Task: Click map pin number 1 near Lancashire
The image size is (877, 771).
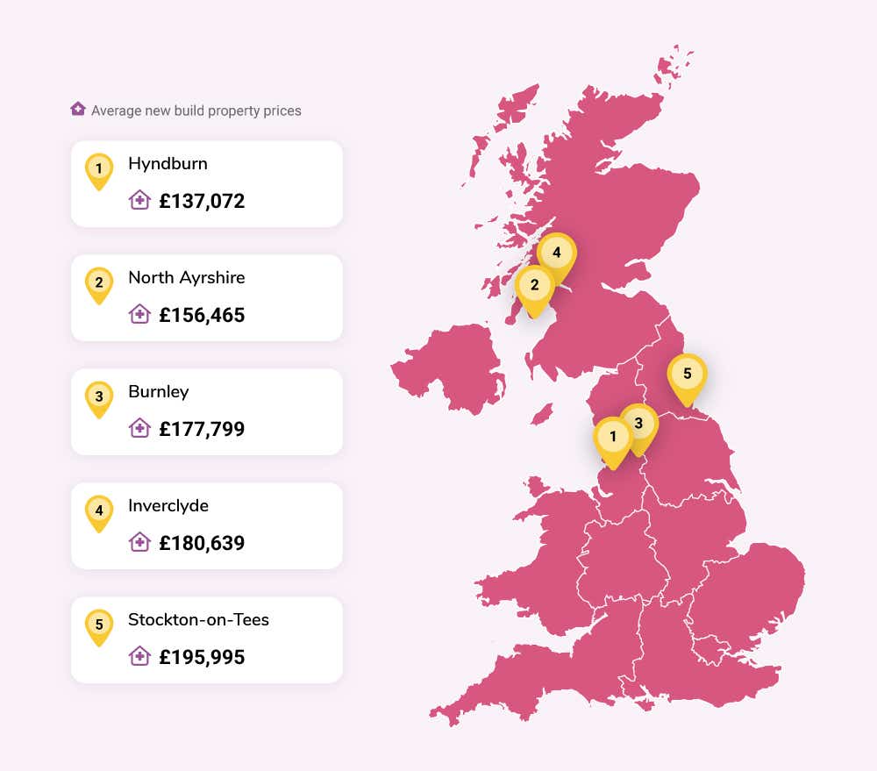Action: tap(613, 442)
